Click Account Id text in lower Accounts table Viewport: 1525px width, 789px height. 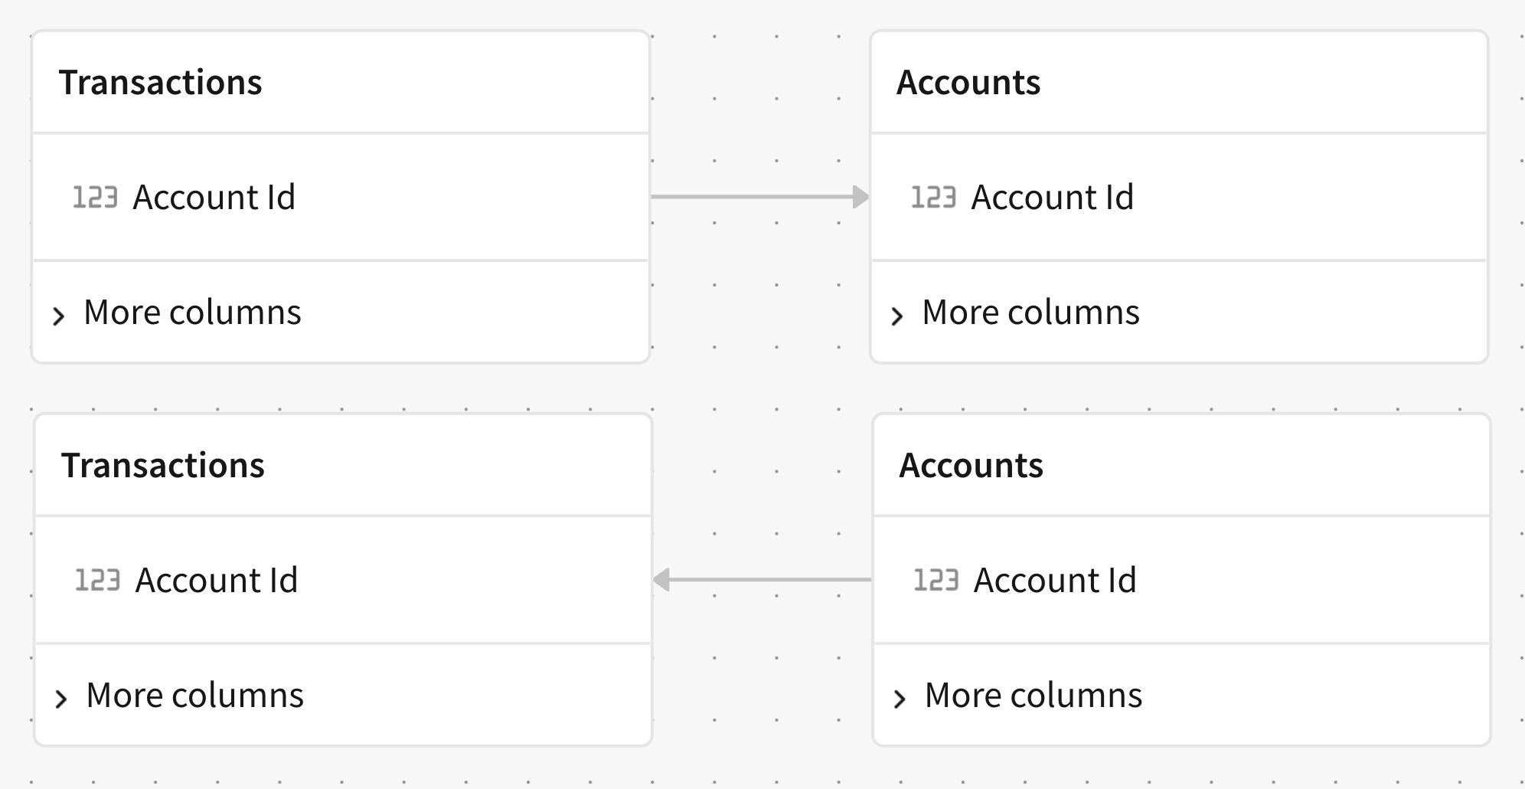(x=1054, y=581)
